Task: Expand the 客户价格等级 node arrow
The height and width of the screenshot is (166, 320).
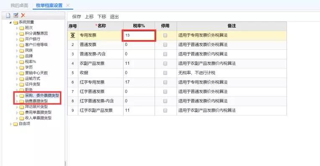Action: coord(17,45)
